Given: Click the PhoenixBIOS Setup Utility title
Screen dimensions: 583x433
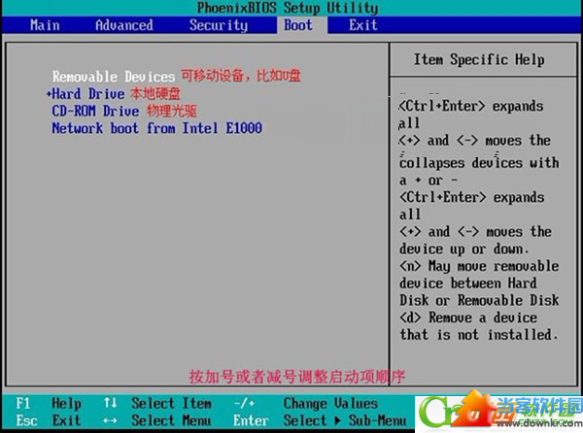Looking at the screenshot, I should click(x=288, y=8).
